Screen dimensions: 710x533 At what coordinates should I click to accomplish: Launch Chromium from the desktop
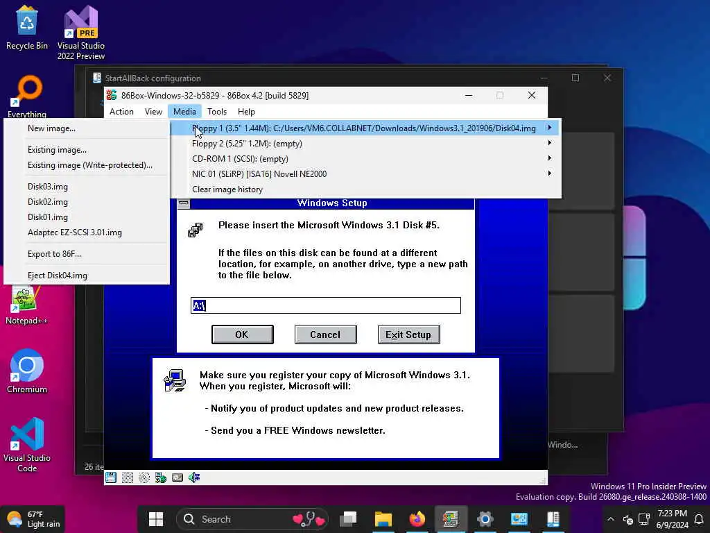[x=27, y=371]
